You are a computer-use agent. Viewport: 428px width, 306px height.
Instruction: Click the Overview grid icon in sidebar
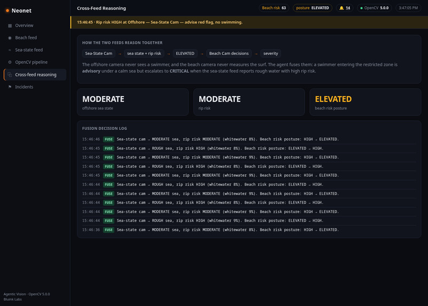click(10, 26)
